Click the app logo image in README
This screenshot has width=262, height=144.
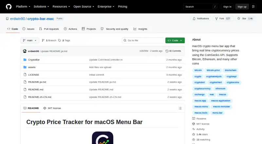tap(103, 138)
